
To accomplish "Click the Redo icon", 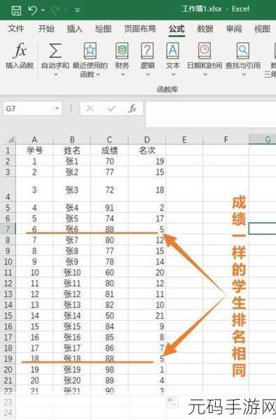I will (x=55, y=10).
